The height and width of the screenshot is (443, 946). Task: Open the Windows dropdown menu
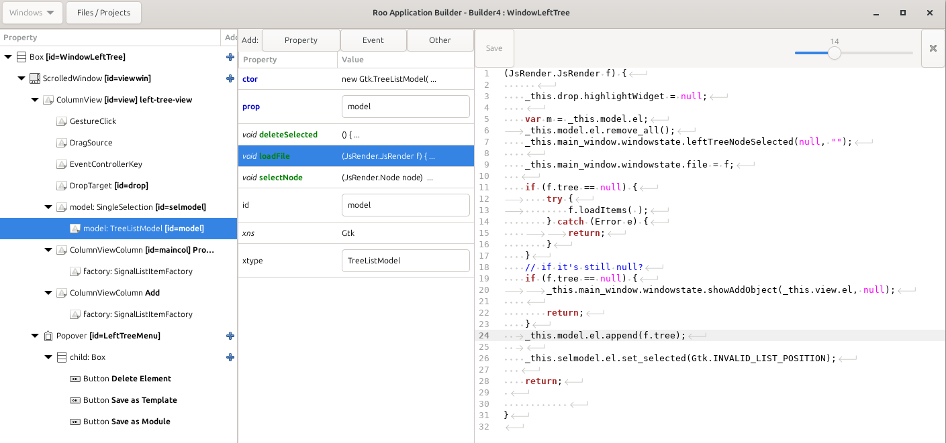pos(32,13)
